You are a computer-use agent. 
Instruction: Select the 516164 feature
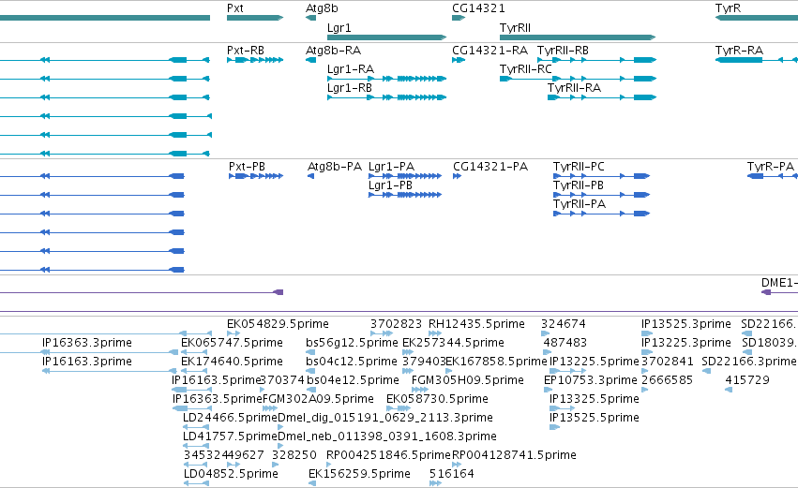click(x=435, y=483)
